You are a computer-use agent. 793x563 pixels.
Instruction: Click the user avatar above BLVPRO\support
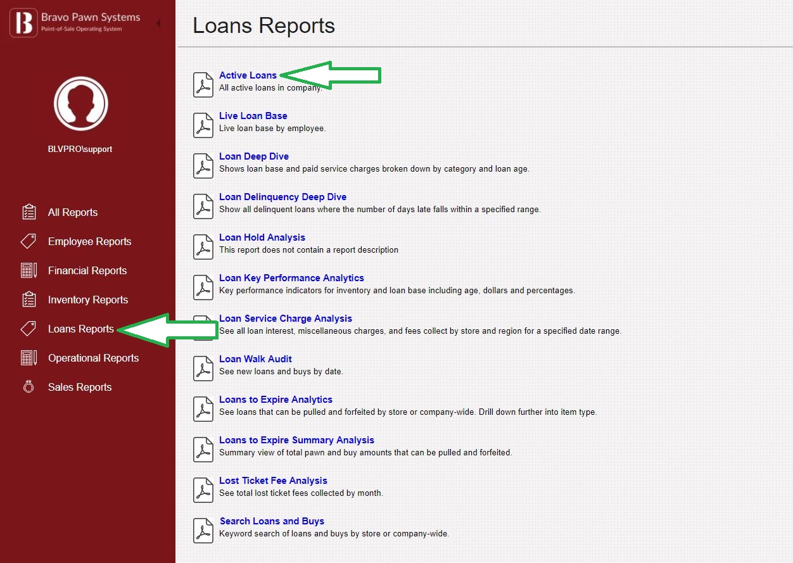coord(81,103)
